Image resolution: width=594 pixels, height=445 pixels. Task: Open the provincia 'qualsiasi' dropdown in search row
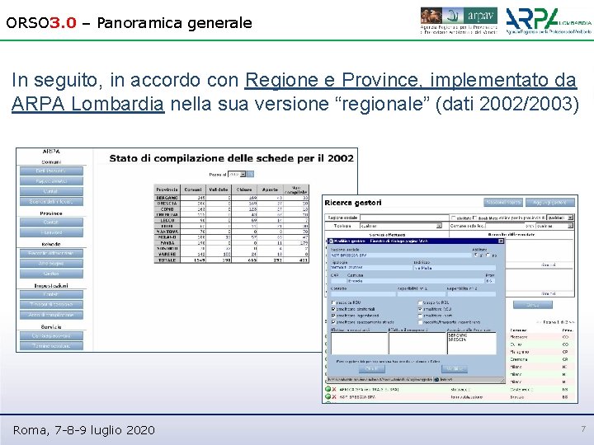pyautogui.click(x=560, y=218)
